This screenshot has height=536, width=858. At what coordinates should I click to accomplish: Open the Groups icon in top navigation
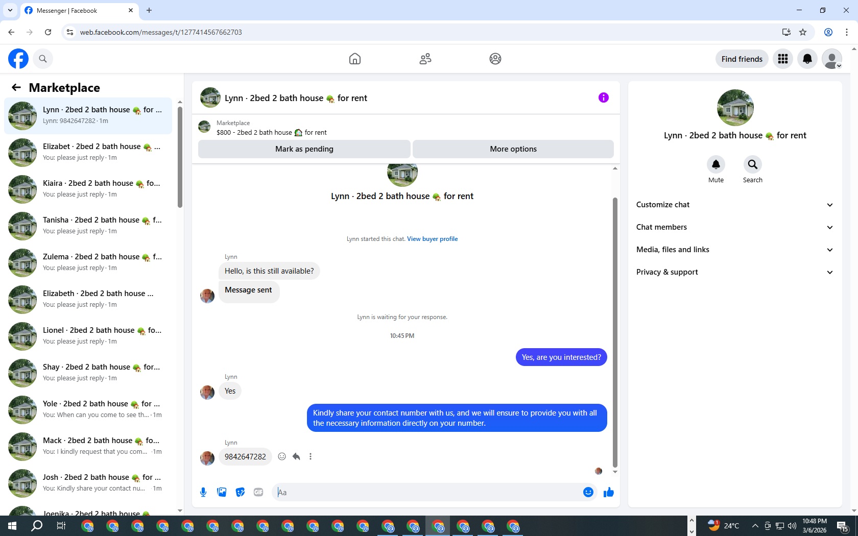click(495, 59)
